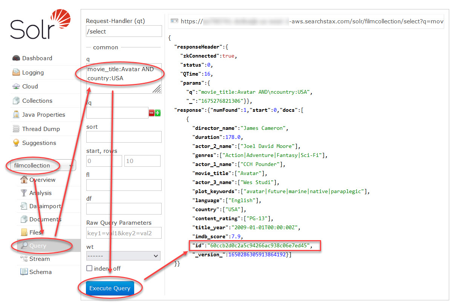This screenshot has width=456, height=303.
Task: Click the sort input field
Action: (x=124, y=137)
